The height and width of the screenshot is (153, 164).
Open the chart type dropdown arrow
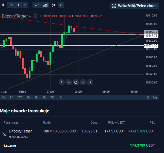[61, 5]
